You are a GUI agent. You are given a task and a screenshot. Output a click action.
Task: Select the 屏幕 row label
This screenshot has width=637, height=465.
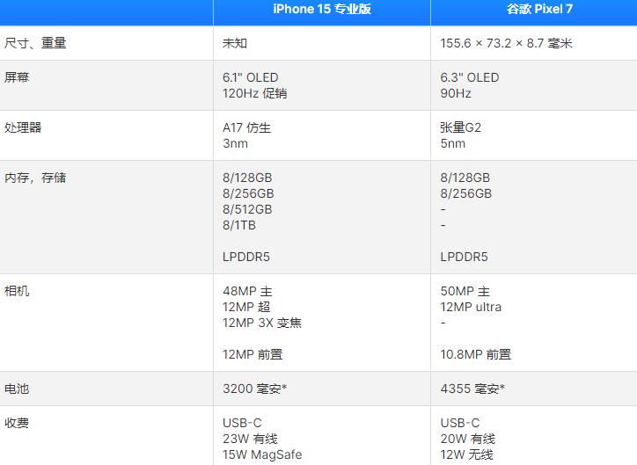pyautogui.click(x=17, y=77)
